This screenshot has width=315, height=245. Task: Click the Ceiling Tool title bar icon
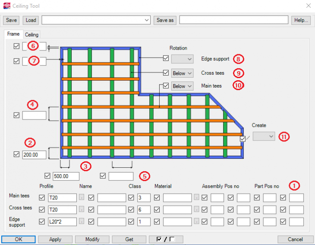6,6
